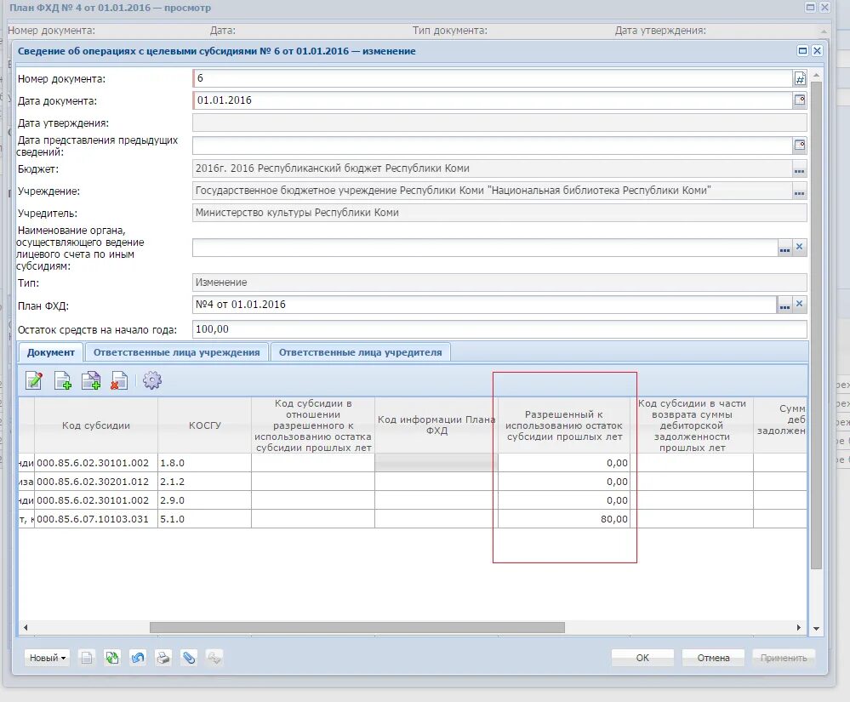Open Ответственные лица учреждения tab
The image size is (850, 702).
click(x=177, y=352)
